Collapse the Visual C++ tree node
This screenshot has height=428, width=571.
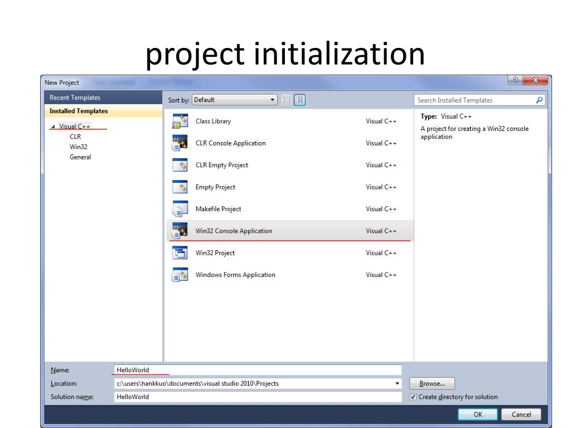[x=53, y=127]
